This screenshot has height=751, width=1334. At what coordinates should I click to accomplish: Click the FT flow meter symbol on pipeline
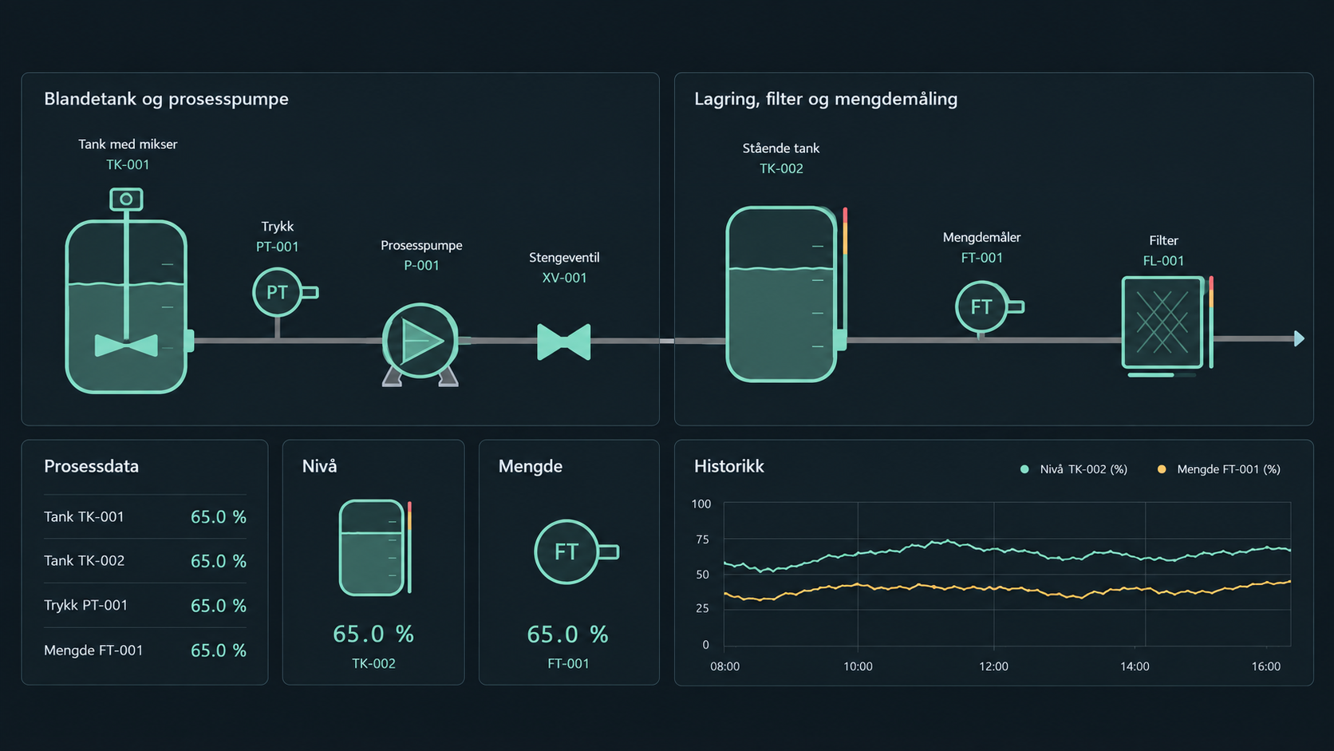click(989, 306)
